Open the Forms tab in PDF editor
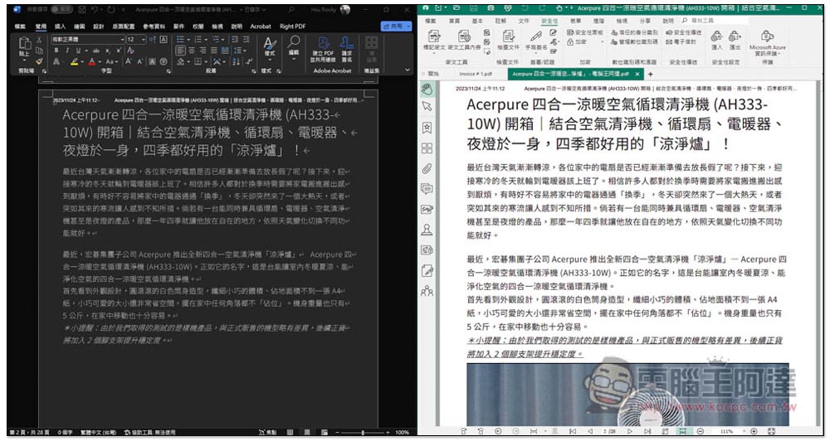The image size is (830, 441). [575, 21]
